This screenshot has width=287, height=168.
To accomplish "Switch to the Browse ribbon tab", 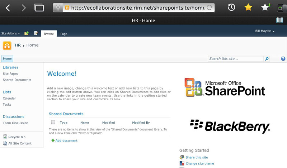I will coord(49,34).
